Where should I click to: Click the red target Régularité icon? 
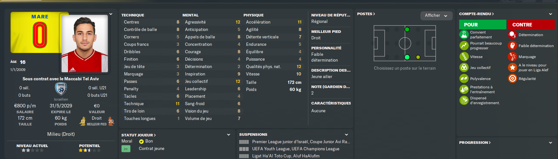tap(512, 79)
